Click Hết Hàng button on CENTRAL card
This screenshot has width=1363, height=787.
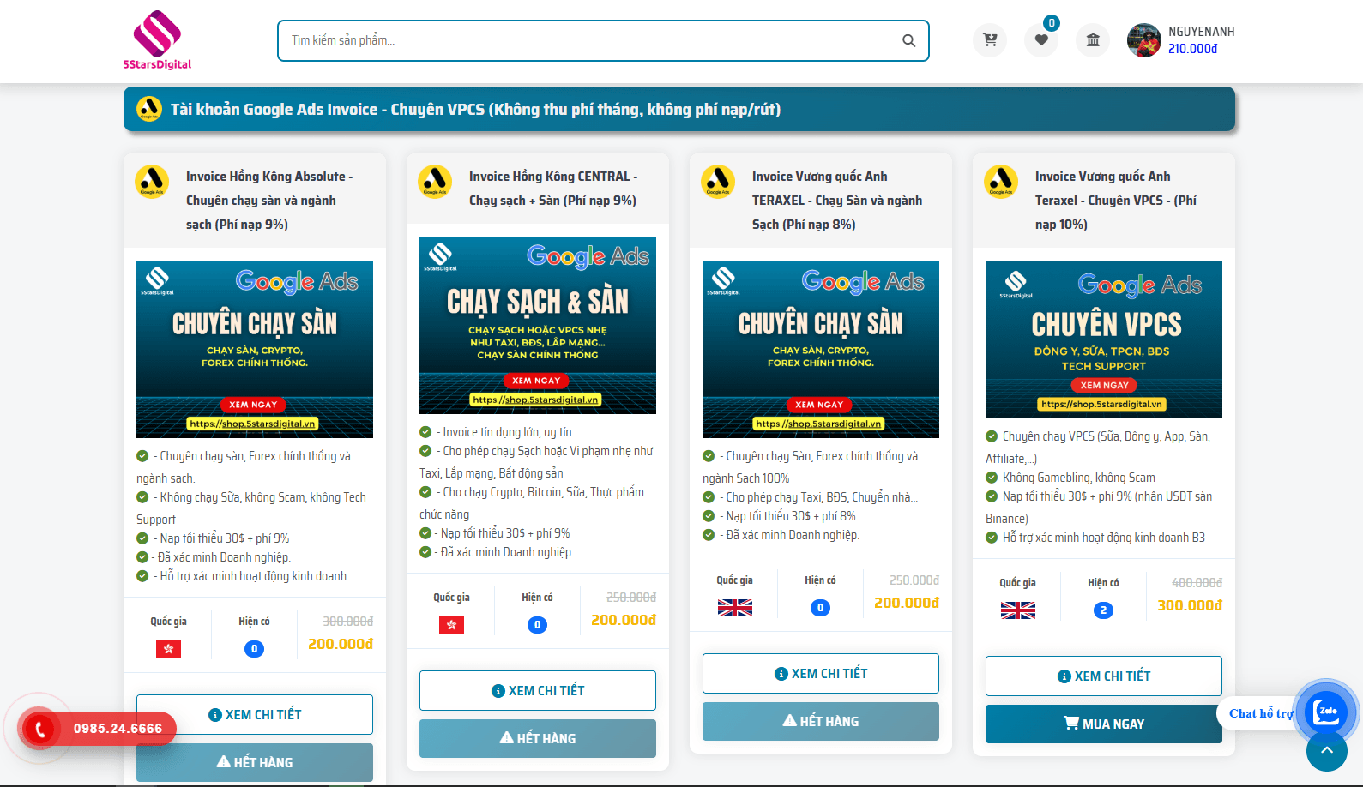pos(538,738)
